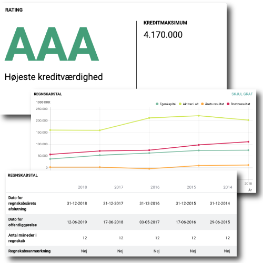263x263 pixels.
Task: Click the last Bruttoresultat data point
Action: (x=248, y=141)
